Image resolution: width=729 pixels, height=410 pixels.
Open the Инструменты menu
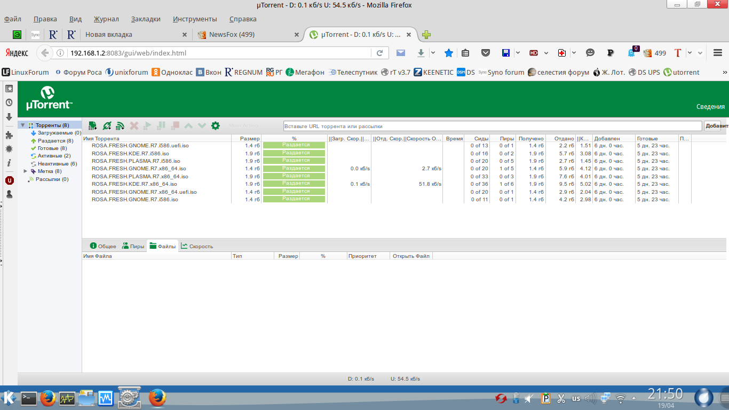(195, 19)
